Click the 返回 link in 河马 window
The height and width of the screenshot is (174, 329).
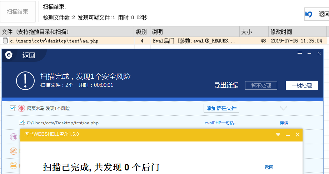click(269, 167)
